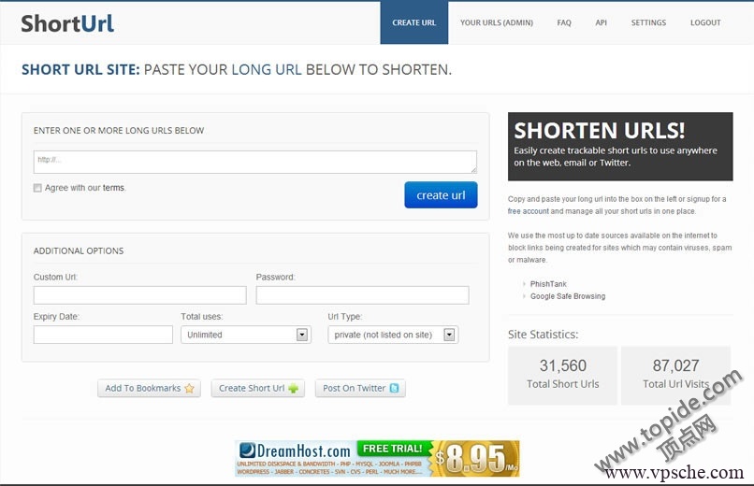Focus the long URL text area
Screen dimensions: 754x486
click(255, 162)
